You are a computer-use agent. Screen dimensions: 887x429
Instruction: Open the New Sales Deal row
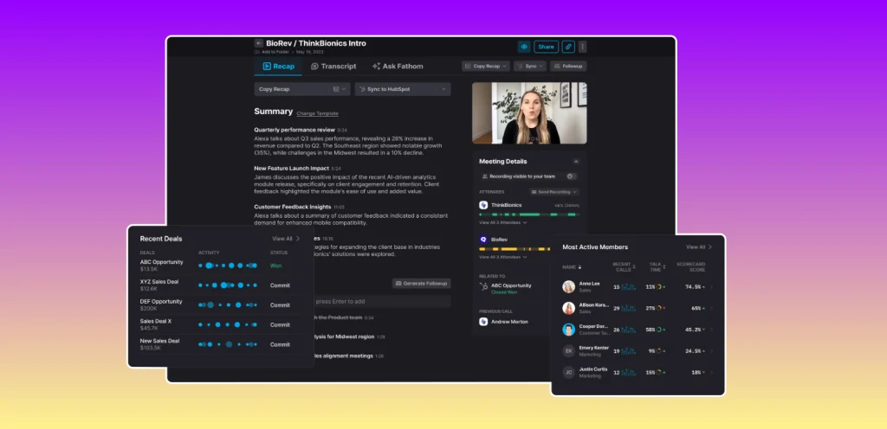[220, 344]
